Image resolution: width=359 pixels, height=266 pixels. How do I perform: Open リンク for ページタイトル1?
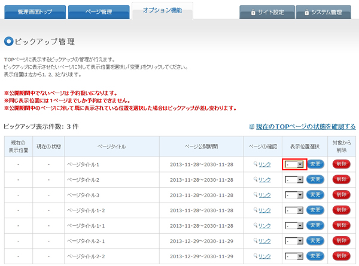264,164
